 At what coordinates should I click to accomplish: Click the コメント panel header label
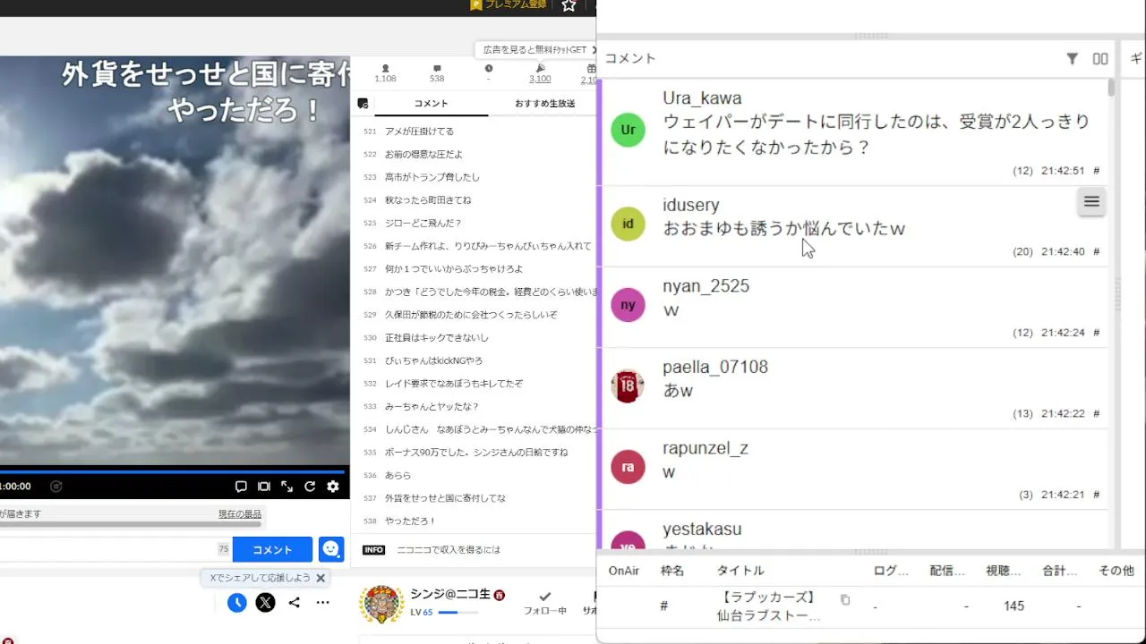(x=630, y=59)
